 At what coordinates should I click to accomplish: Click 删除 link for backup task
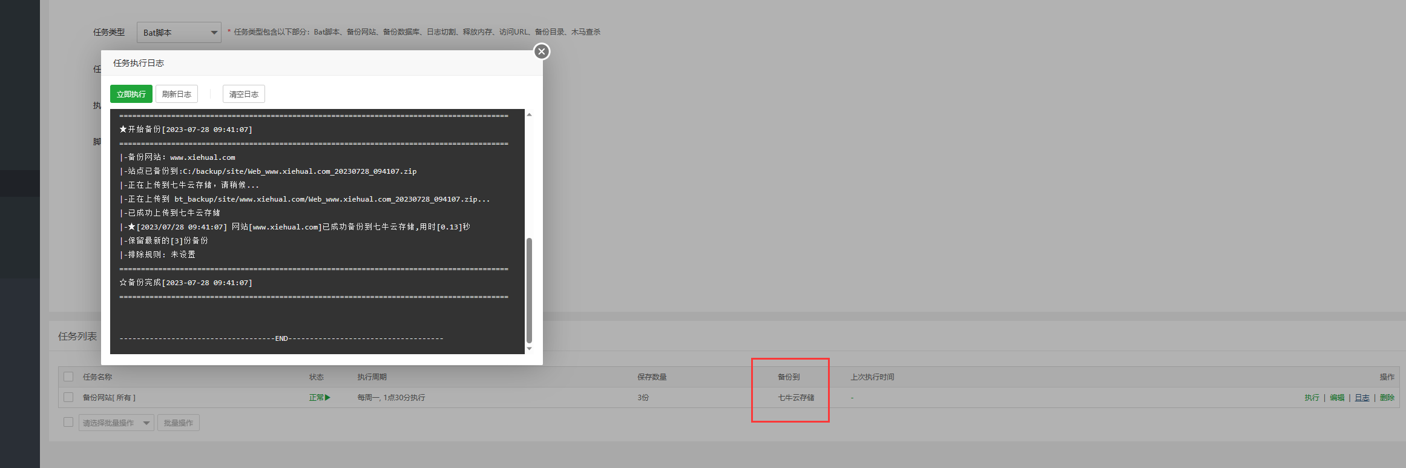coord(1387,398)
